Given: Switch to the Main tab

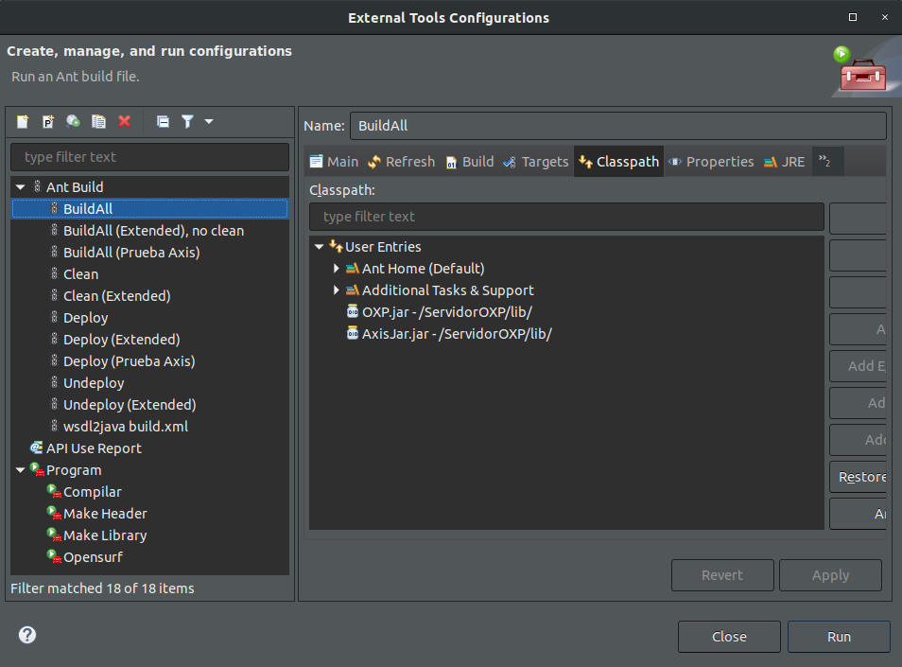Looking at the screenshot, I should 334,162.
